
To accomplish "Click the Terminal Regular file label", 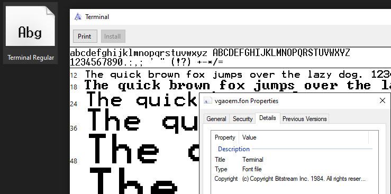I will 31,58.
